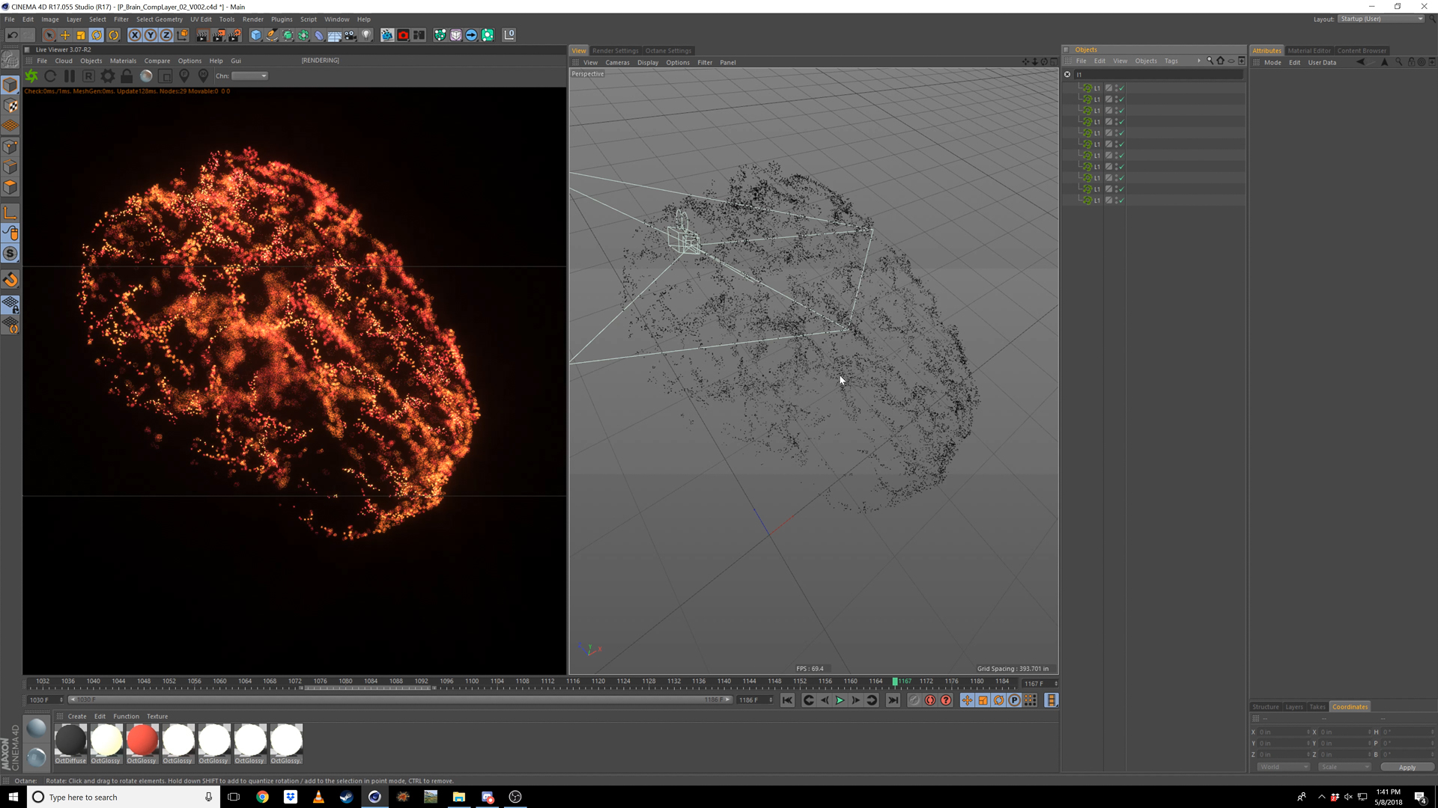Click the red Octane camera icon
This screenshot has width=1438, height=808.
tap(403, 35)
